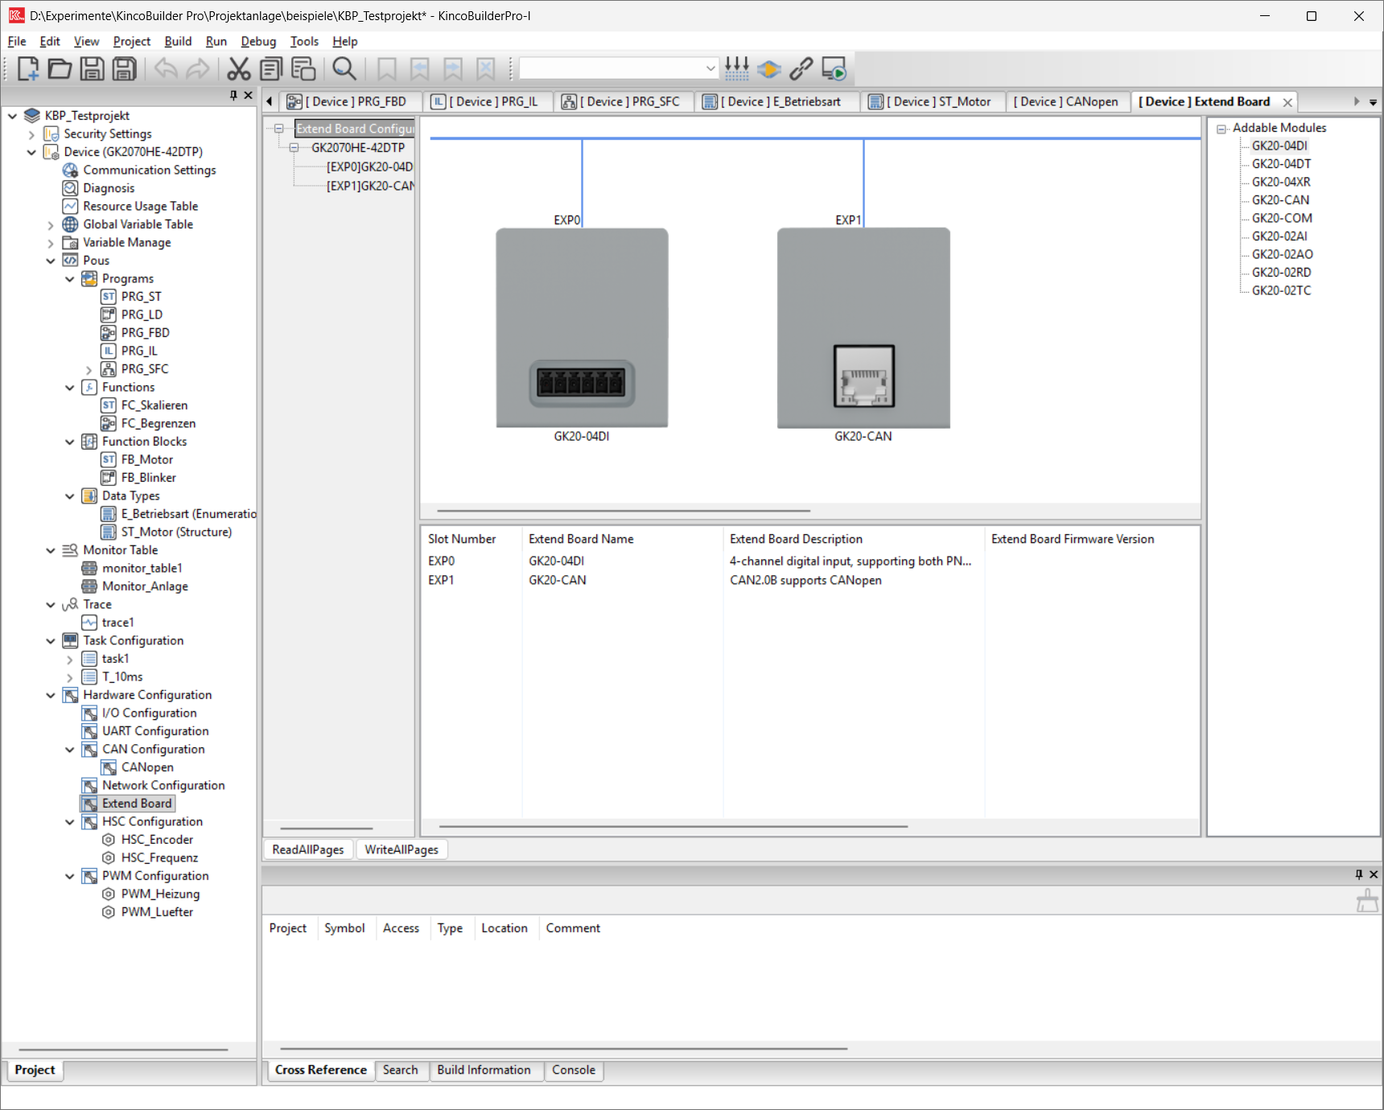The image size is (1384, 1110).
Task: Select GK20-COM in Addable Modules
Action: click(1282, 218)
